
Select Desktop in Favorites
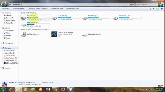[9, 15]
